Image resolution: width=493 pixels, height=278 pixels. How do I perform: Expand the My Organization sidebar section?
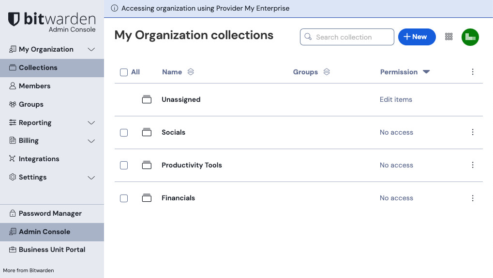pyautogui.click(x=91, y=49)
